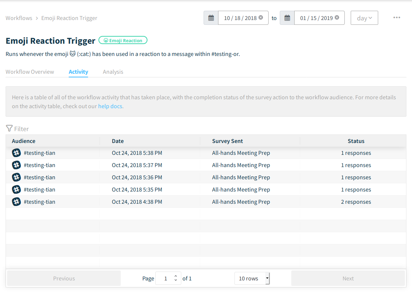Click channel icon in 4:38 PM row
This screenshot has height=303, width=412.
[x=16, y=202]
